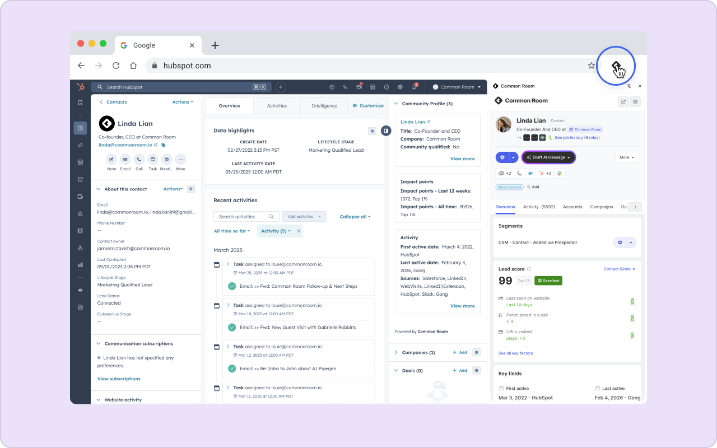Click the Task action icon for contact
The image size is (717, 448).
coord(152,159)
